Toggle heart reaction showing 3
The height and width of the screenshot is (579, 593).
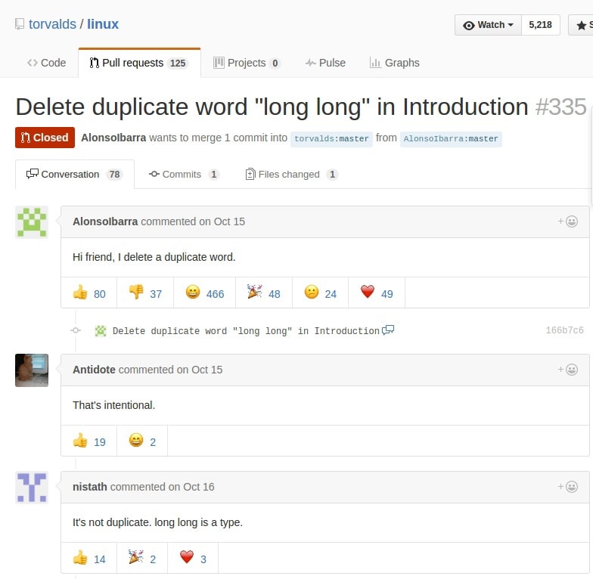[x=193, y=558]
